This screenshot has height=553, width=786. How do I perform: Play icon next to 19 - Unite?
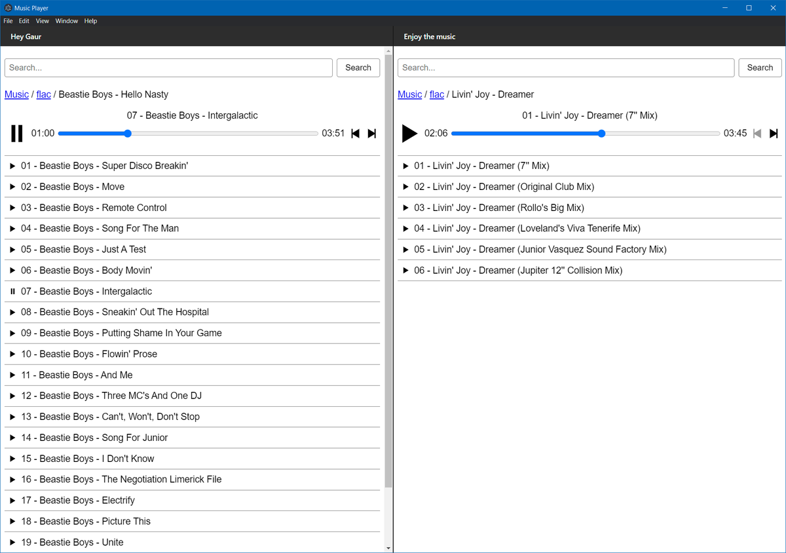point(12,543)
